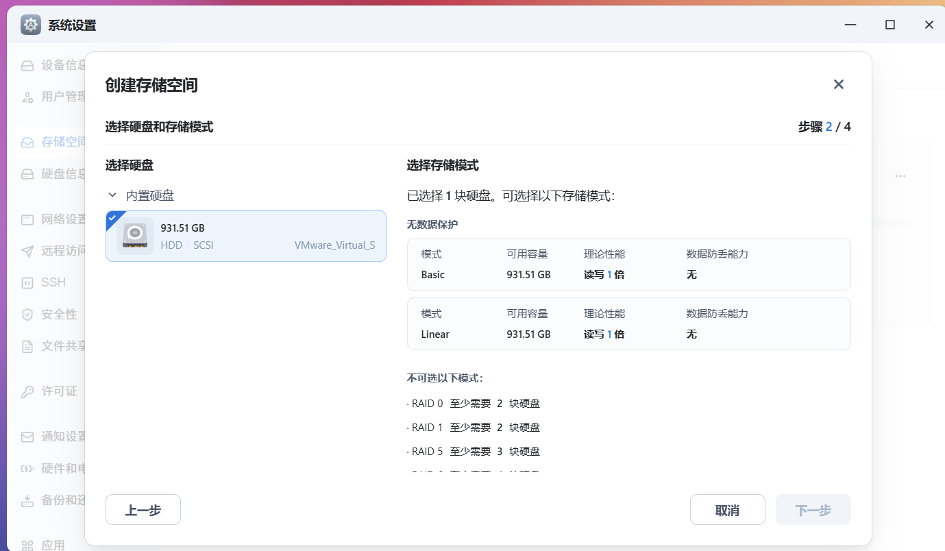The image size is (945, 551).
Task: Click the remote access paper-plane icon
Action: click(x=27, y=251)
